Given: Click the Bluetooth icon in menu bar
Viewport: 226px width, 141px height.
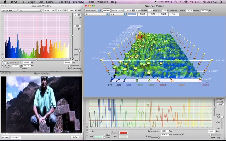Looking at the screenshot, I should (181, 2).
